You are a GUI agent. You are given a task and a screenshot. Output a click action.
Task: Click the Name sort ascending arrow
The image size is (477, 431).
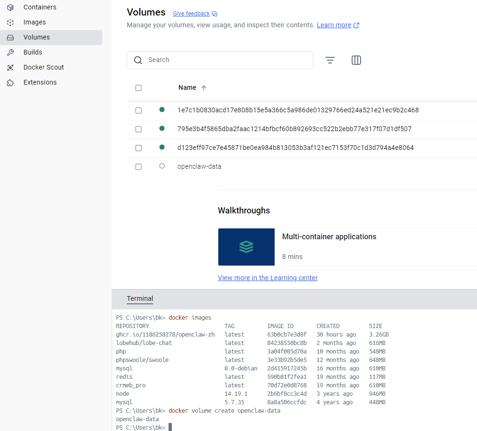[x=204, y=88]
